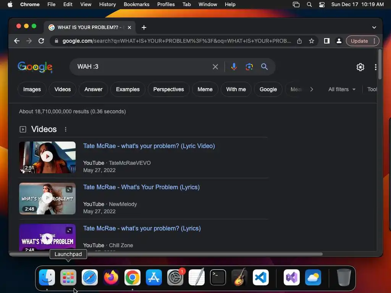Click the horizontal scrollbar of the page
The image size is (391, 293).
tap(166, 254)
